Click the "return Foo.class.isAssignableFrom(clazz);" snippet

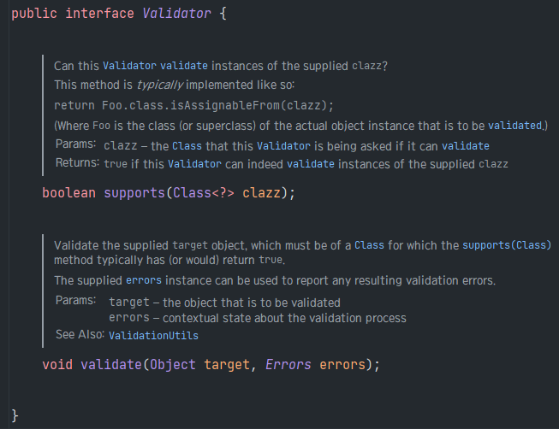[x=194, y=105]
